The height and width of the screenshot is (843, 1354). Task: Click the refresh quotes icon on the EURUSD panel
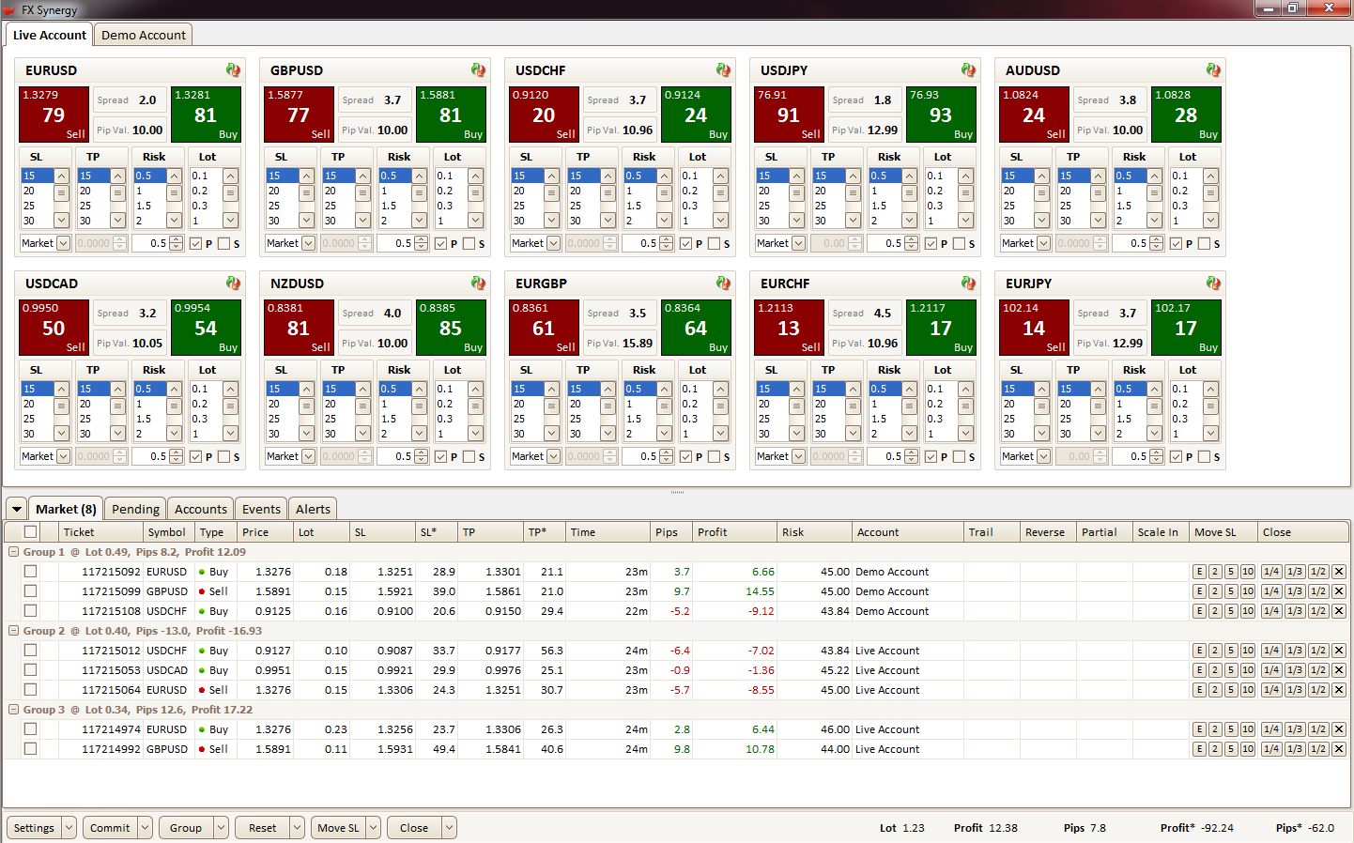click(233, 69)
